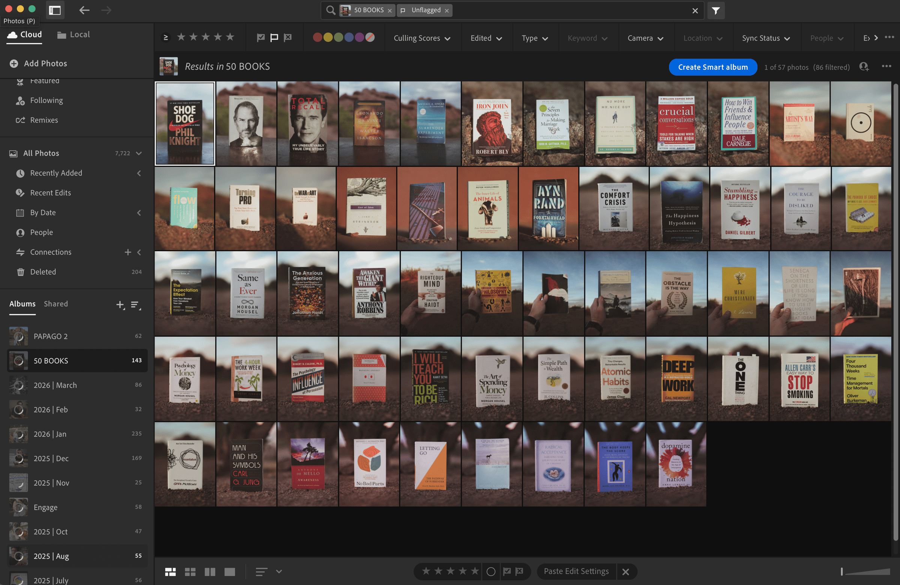Screen dimensions: 900x585
Task: Switch to the Shared albums tab
Action: (55, 304)
